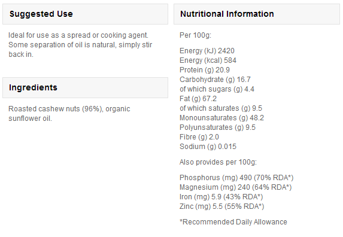
Task: Click the 'of which saturates' line
Action: click(221, 108)
